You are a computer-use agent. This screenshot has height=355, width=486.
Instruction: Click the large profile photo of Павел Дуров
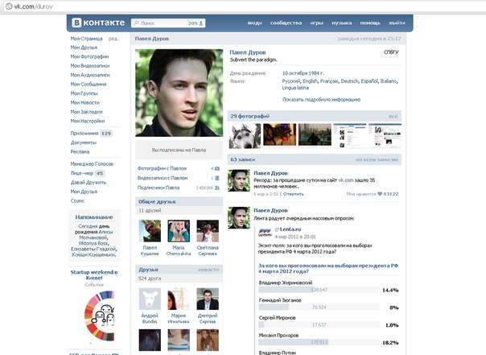(x=179, y=93)
